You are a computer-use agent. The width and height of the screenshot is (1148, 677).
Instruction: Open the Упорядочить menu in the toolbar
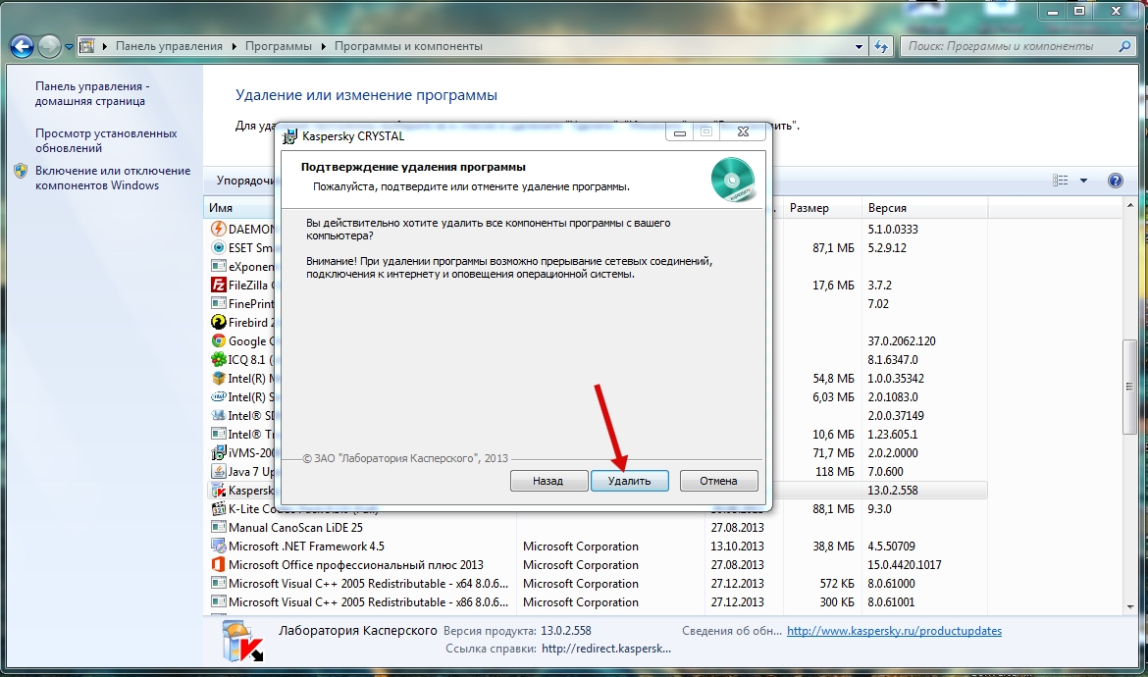click(246, 181)
